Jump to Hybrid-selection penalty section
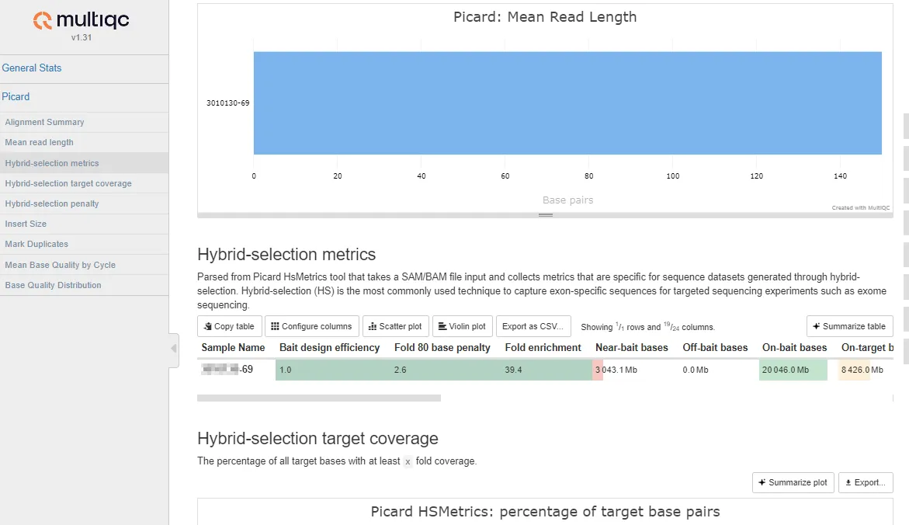Image resolution: width=909 pixels, height=525 pixels. 52,203
